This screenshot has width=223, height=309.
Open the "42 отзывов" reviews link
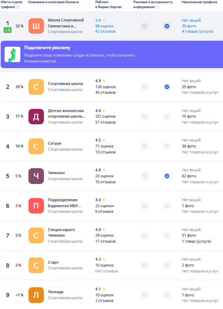(105, 31)
